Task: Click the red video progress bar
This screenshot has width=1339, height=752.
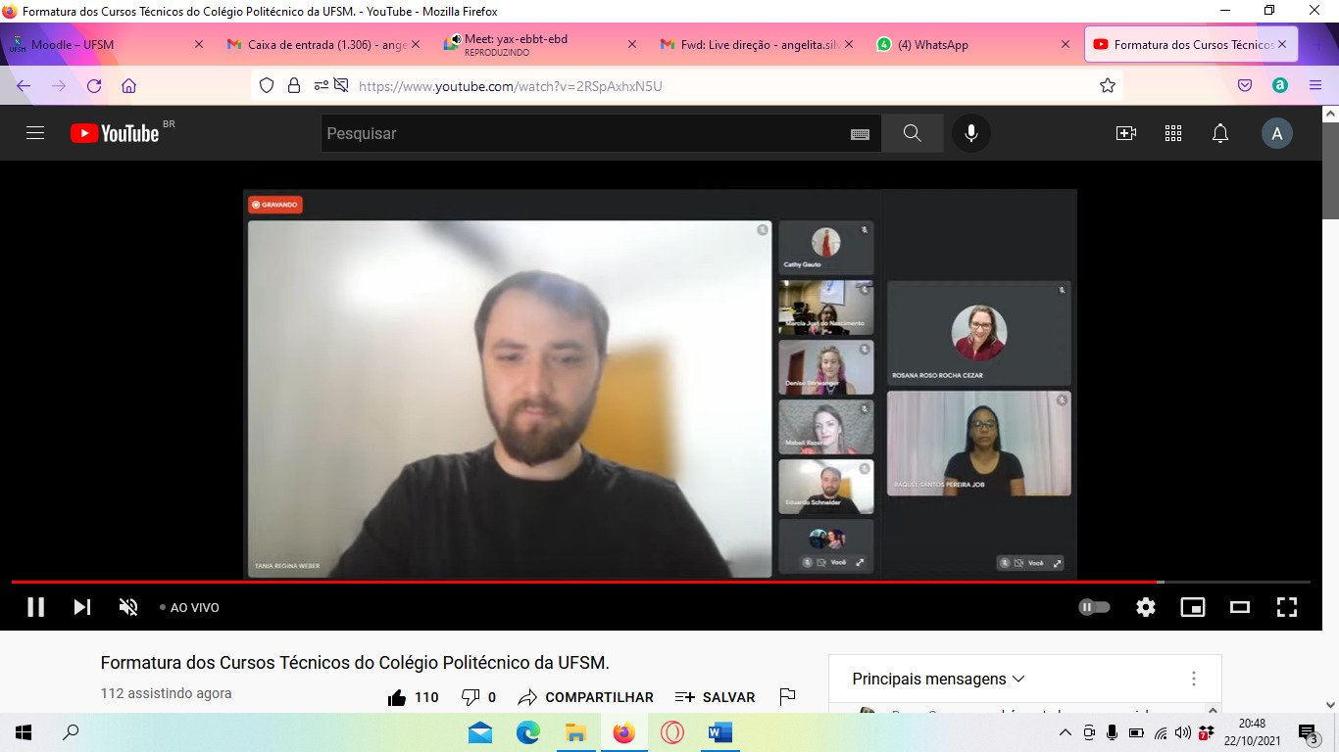Action: (588, 582)
